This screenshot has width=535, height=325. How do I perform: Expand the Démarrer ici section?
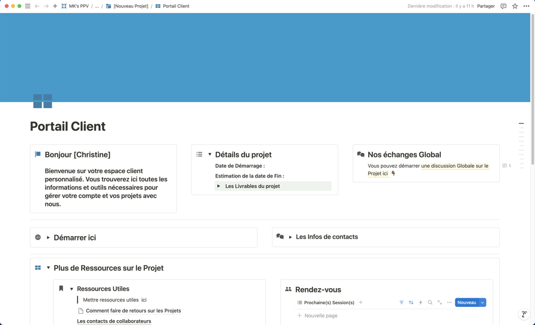tap(48, 237)
